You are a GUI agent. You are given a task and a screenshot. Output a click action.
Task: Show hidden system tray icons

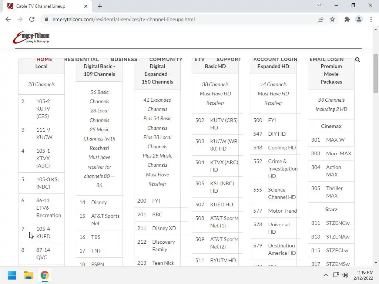click(x=326, y=275)
